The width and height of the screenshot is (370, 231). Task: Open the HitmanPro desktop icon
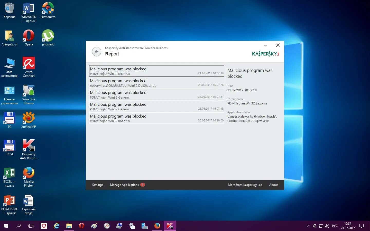pyautogui.click(x=48, y=11)
